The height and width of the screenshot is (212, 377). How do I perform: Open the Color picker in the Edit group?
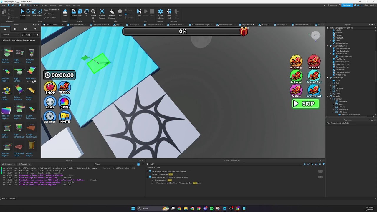(x=120, y=13)
